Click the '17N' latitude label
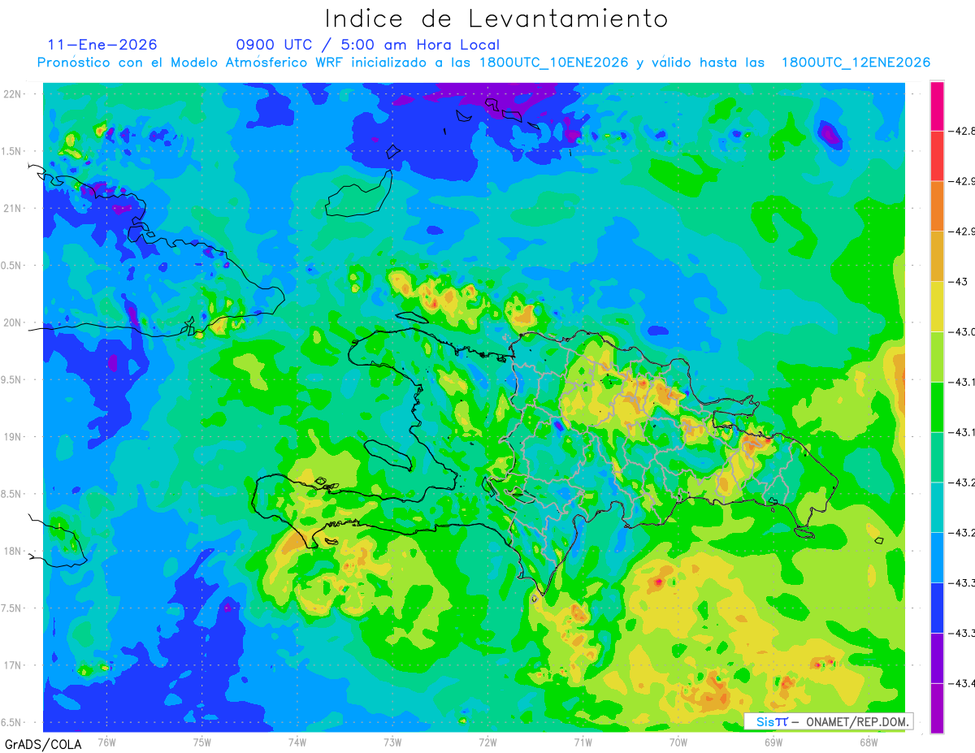975x753 pixels. (x=14, y=665)
